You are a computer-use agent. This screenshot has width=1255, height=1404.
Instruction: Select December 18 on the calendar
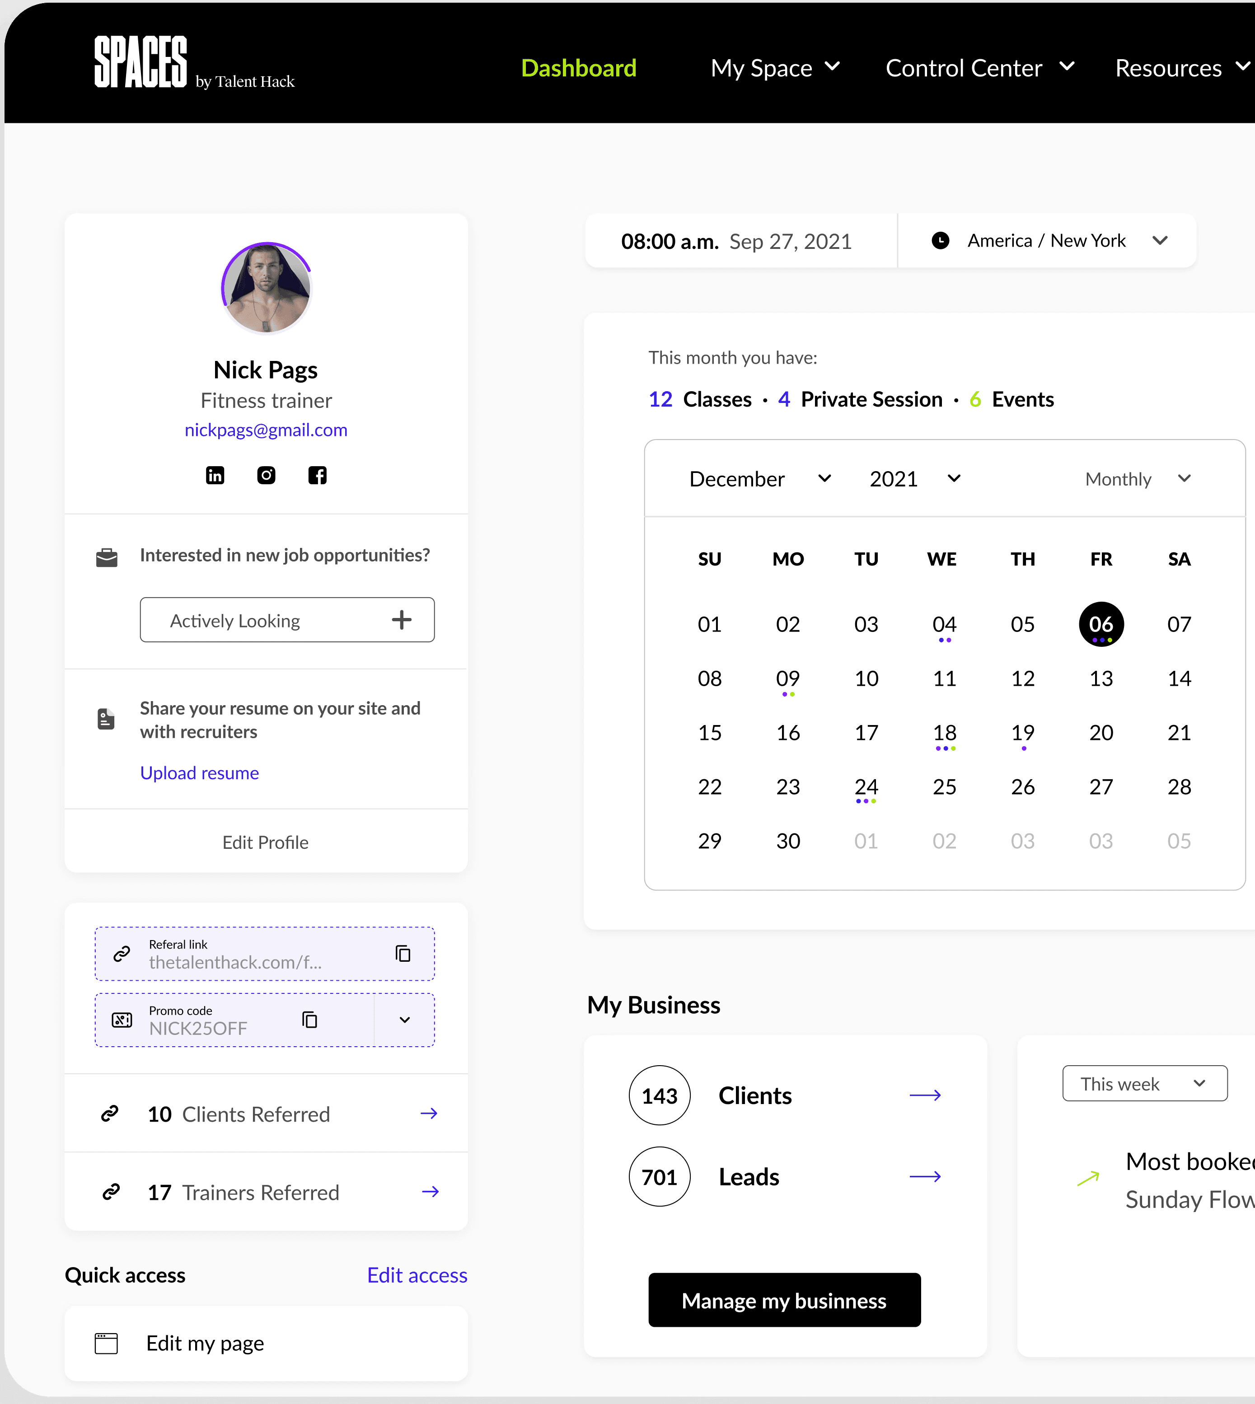click(x=944, y=732)
